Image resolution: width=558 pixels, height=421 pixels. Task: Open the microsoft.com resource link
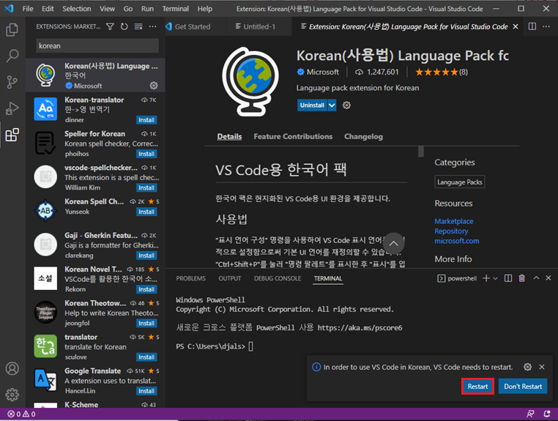[456, 241]
